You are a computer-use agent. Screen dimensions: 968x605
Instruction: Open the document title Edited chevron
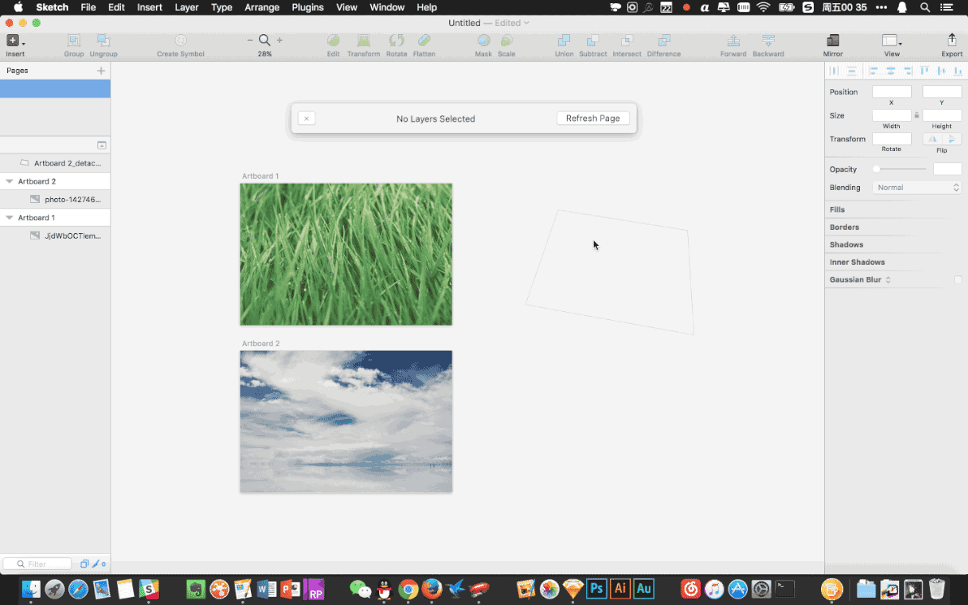click(x=526, y=23)
